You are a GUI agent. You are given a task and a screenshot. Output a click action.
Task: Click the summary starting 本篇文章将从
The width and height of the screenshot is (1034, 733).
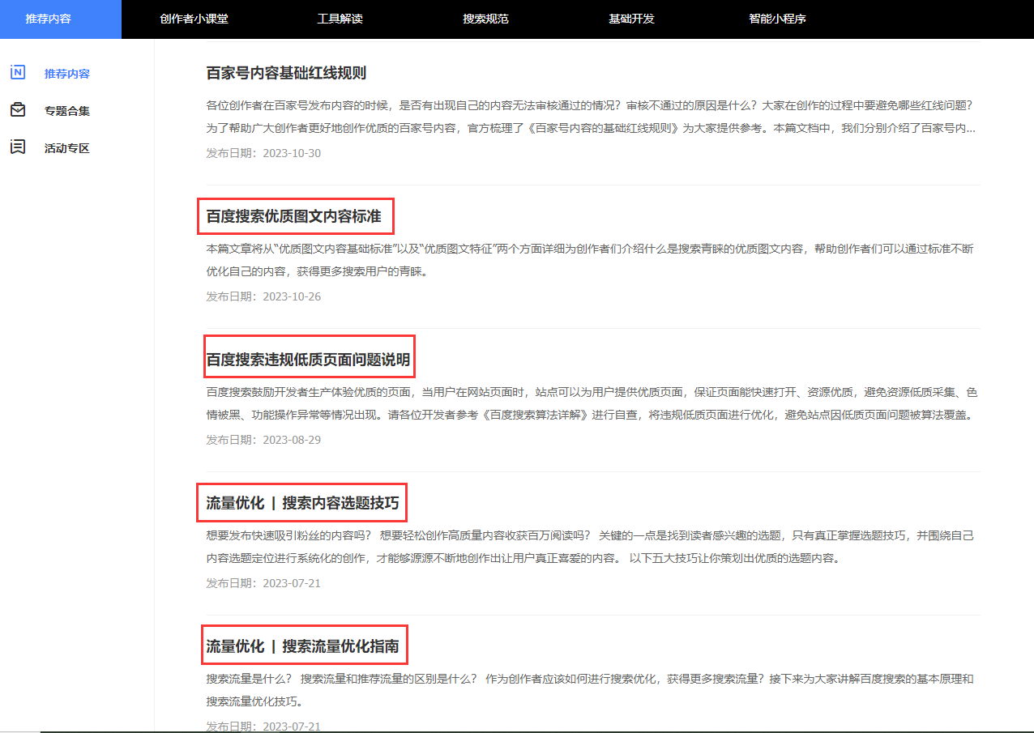tap(590, 260)
